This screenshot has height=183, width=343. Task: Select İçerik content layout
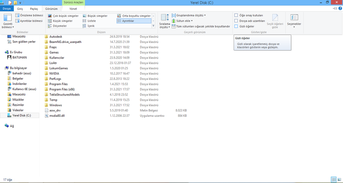pos(88,26)
